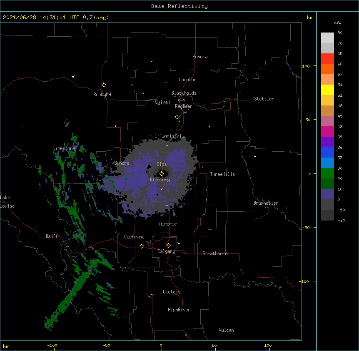This screenshot has height=351, width=359.
Task: Click the ThreeHills town label
Action: click(x=222, y=174)
